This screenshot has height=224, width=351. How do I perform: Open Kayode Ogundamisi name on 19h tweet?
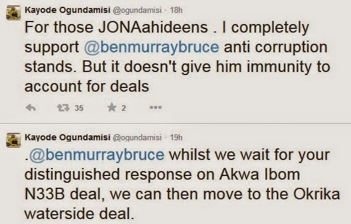point(68,137)
